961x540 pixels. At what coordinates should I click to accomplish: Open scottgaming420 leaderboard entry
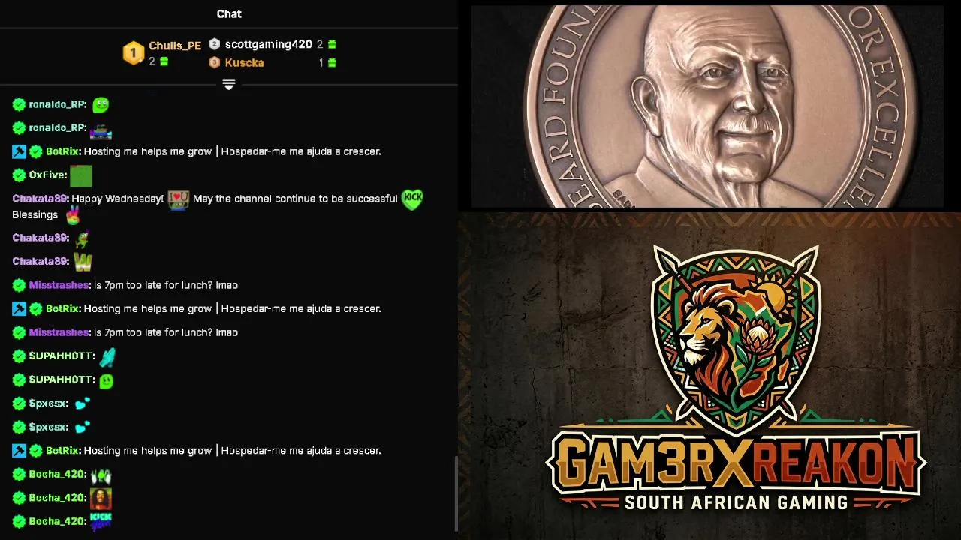point(268,45)
